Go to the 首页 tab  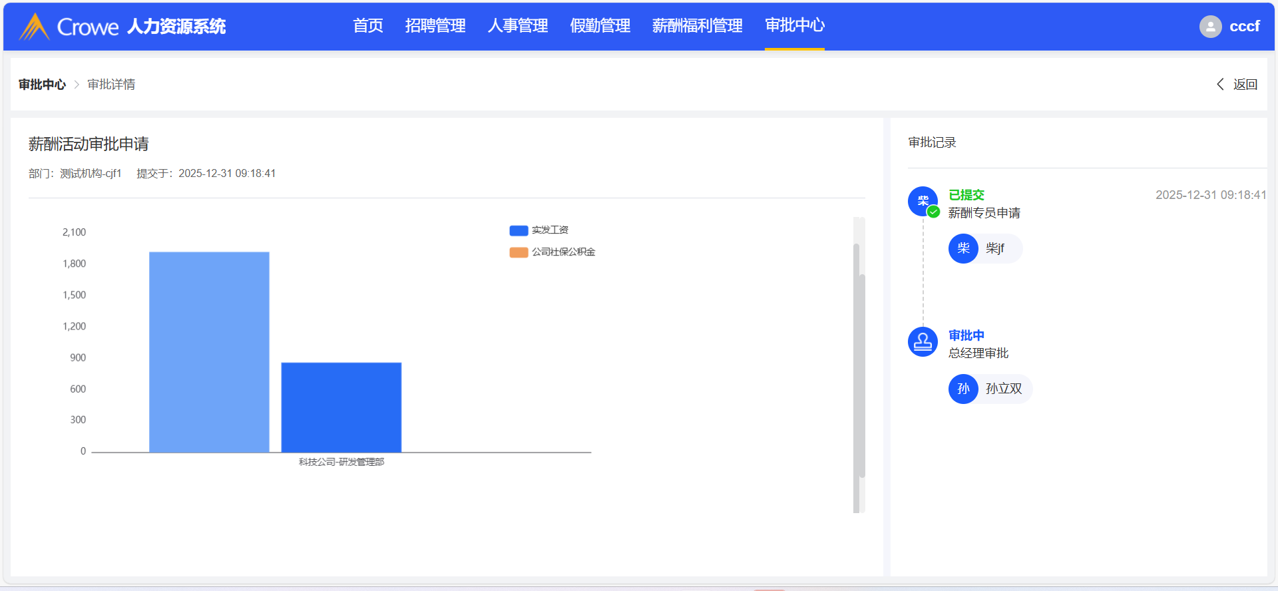[x=368, y=26]
